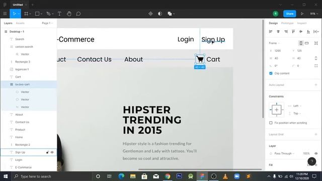Select the Frame tool
Viewport: 322px width, 181px height.
click(26, 14)
